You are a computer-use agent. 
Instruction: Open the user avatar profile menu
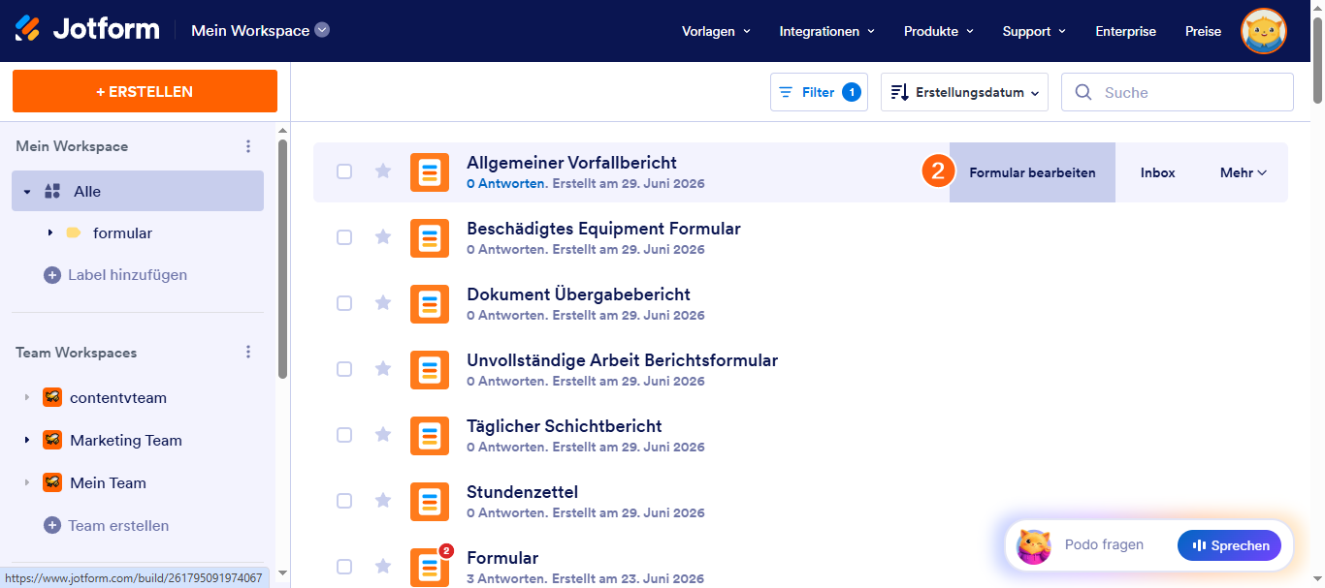pyautogui.click(x=1264, y=31)
